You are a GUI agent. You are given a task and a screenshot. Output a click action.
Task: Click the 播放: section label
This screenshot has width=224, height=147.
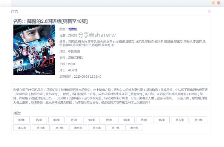point(17,113)
